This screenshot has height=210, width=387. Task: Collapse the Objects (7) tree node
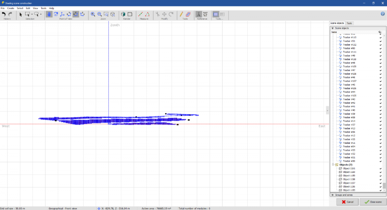333,165
